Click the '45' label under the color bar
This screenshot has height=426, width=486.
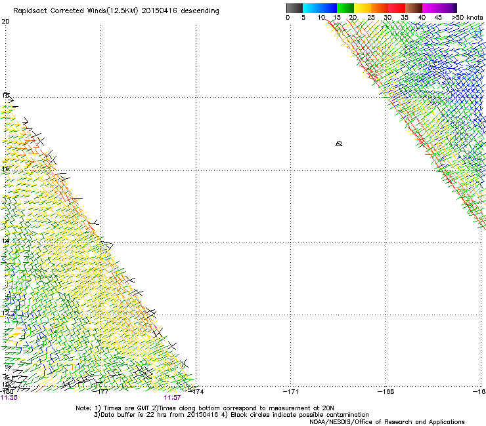tap(438, 18)
